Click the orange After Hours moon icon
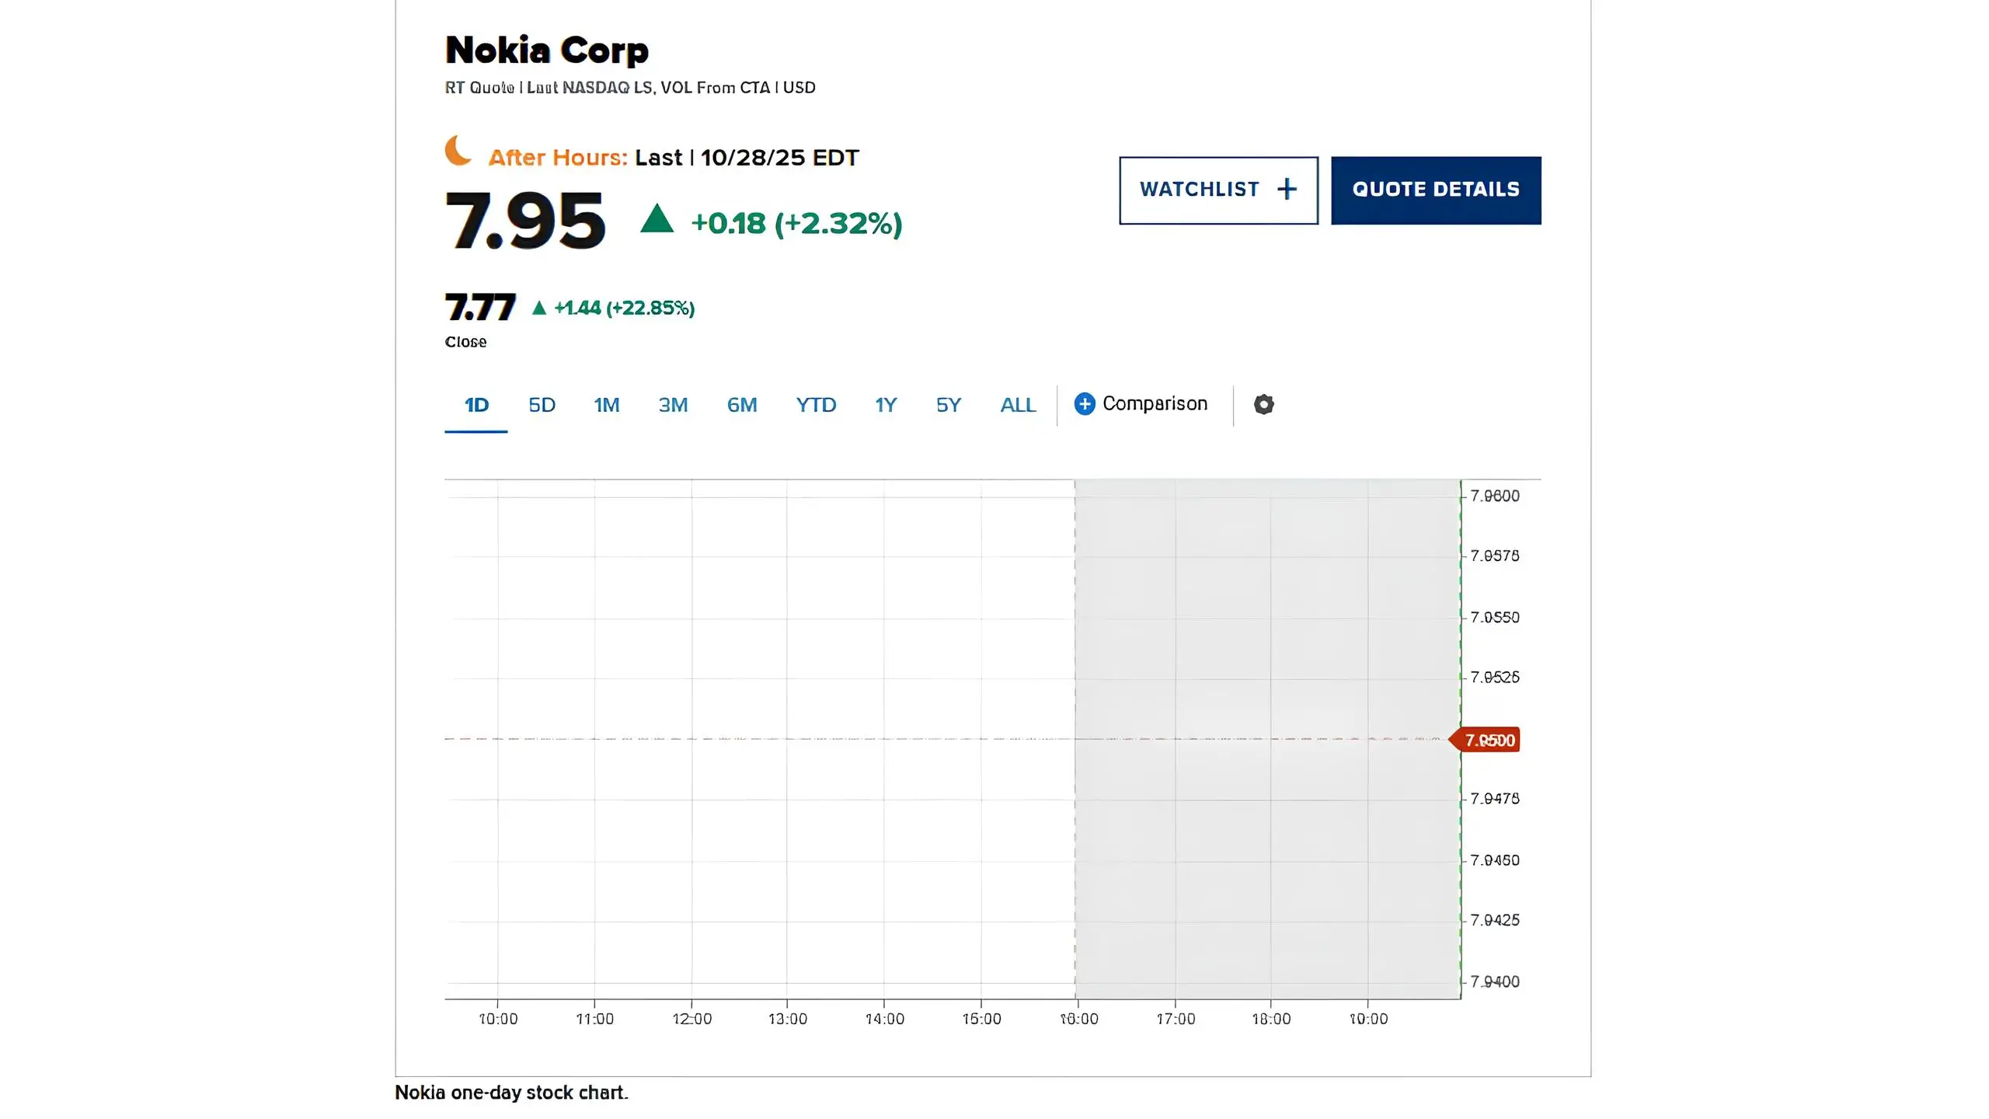The height and width of the screenshot is (1119, 1989). (x=458, y=151)
